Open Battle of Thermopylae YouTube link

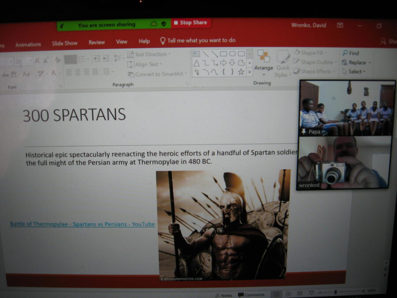coord(82,224)
